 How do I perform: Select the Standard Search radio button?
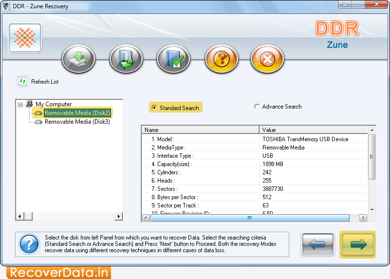coord(154,108)
